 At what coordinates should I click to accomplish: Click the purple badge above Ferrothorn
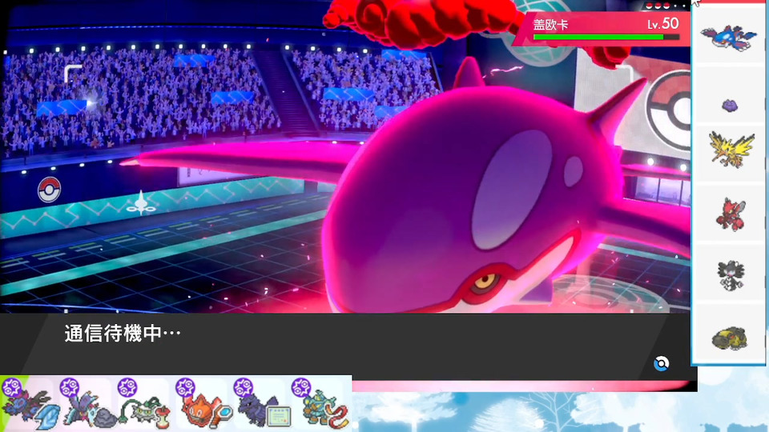tap(127, 387)
